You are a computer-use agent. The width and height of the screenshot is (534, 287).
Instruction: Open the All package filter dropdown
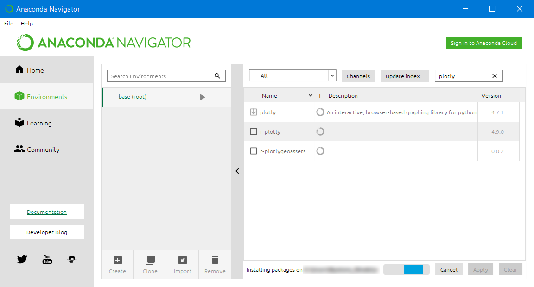click(x=292, y=75)
